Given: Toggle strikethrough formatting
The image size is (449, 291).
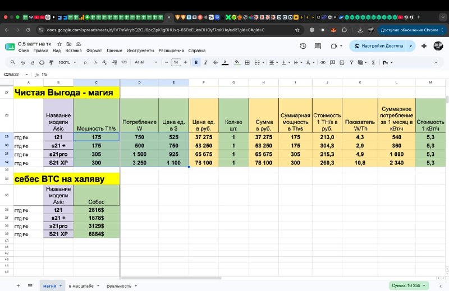Looking at the screenshot, I should [215, 62].
